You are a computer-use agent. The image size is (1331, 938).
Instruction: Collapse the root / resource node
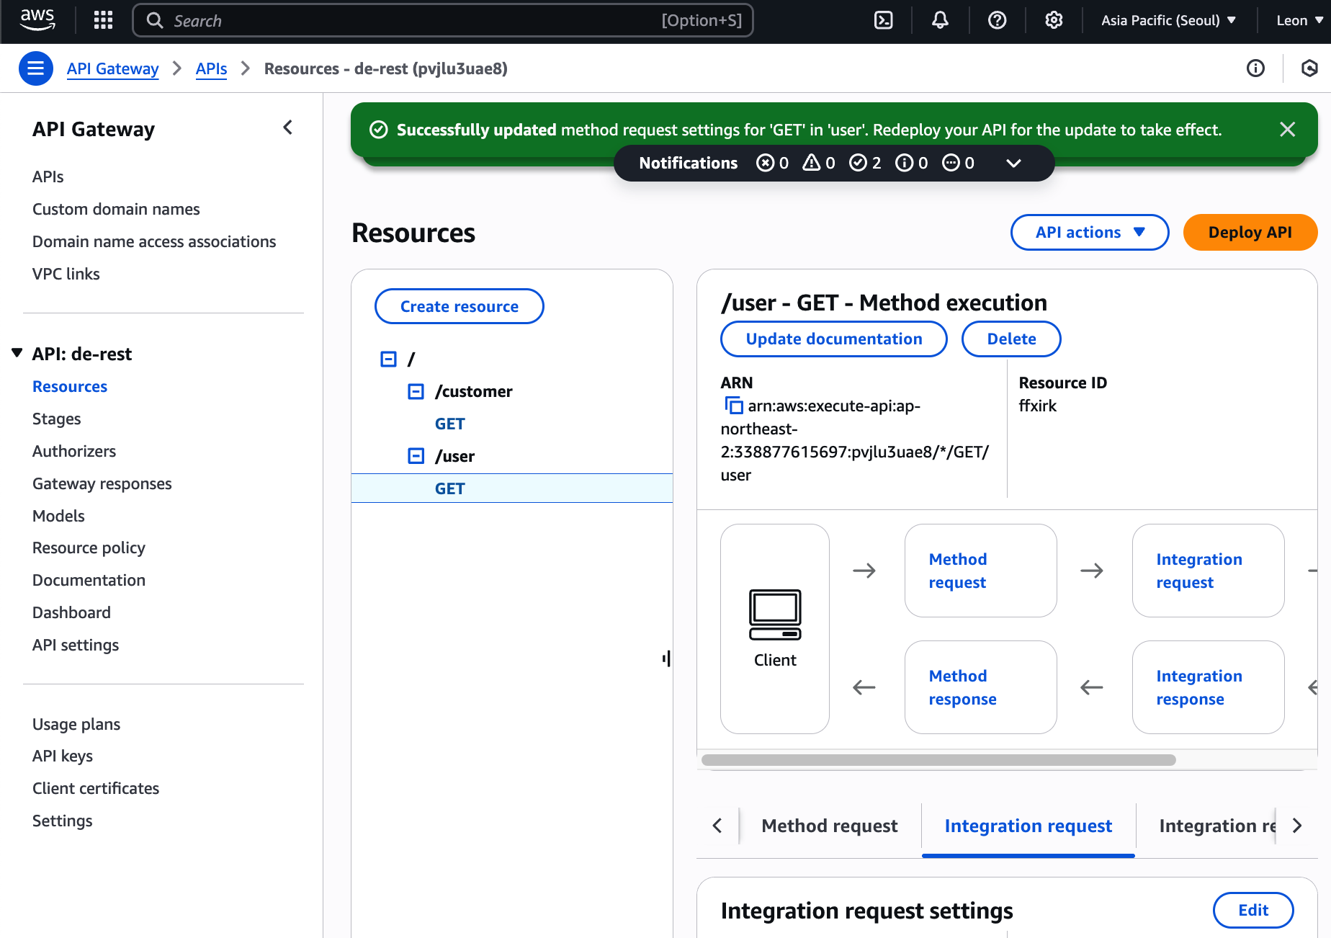[x=388, y=359]
